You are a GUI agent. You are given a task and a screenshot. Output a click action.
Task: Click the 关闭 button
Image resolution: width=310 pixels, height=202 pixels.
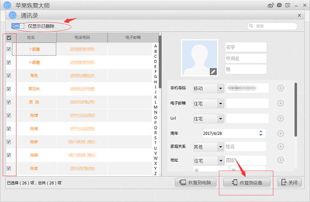pos(290,182)
